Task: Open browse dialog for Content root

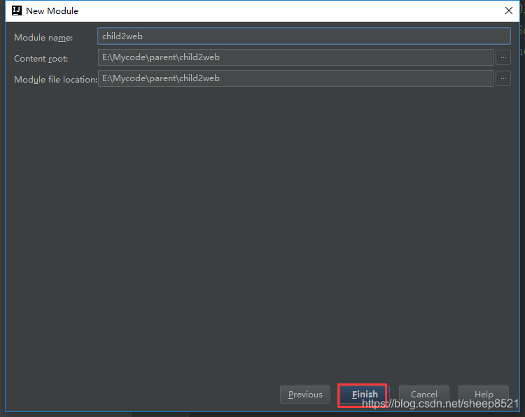Action: coord(503,57)
